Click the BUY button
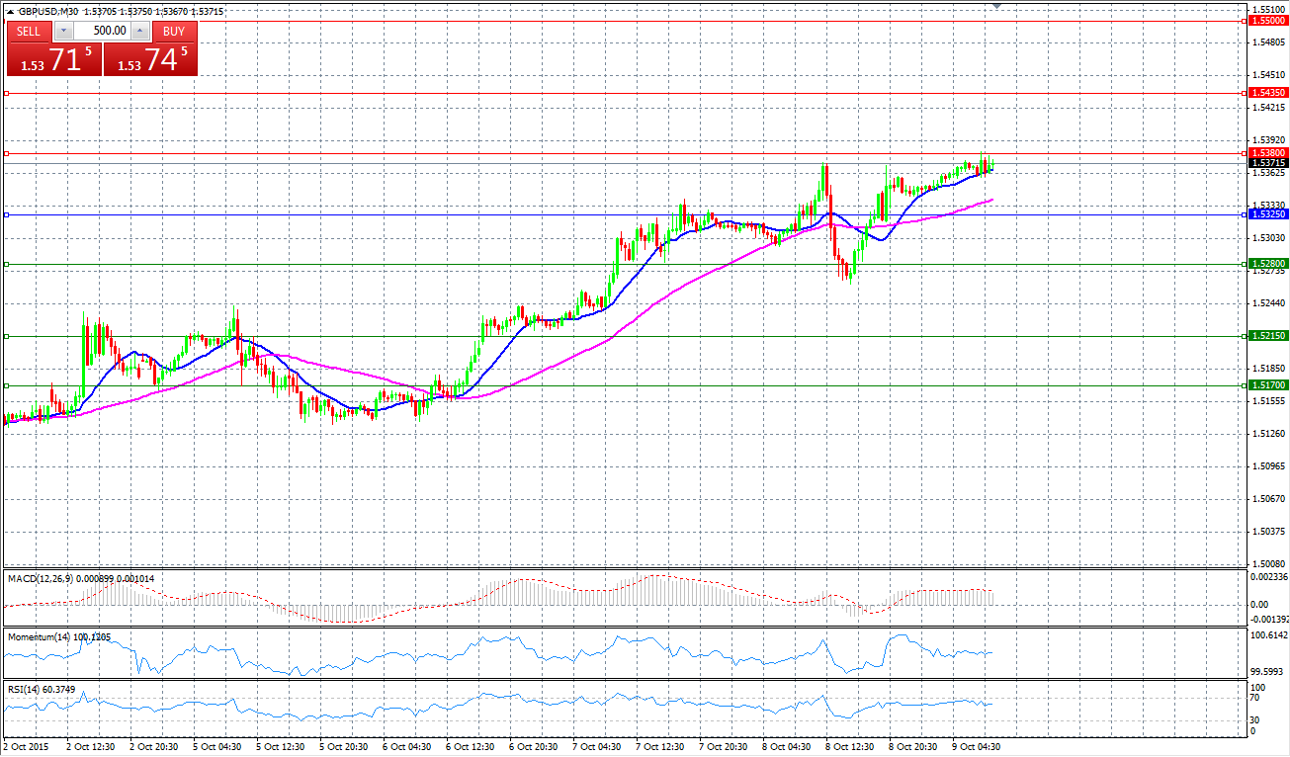This screenshot has width=1290, height=757. [174, 31]
